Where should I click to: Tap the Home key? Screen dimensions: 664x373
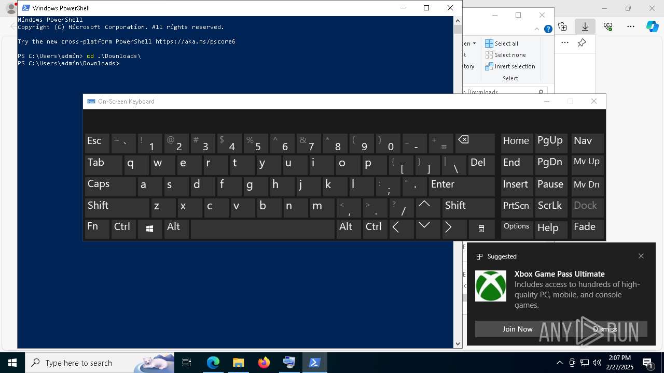[x=517, y=144]
